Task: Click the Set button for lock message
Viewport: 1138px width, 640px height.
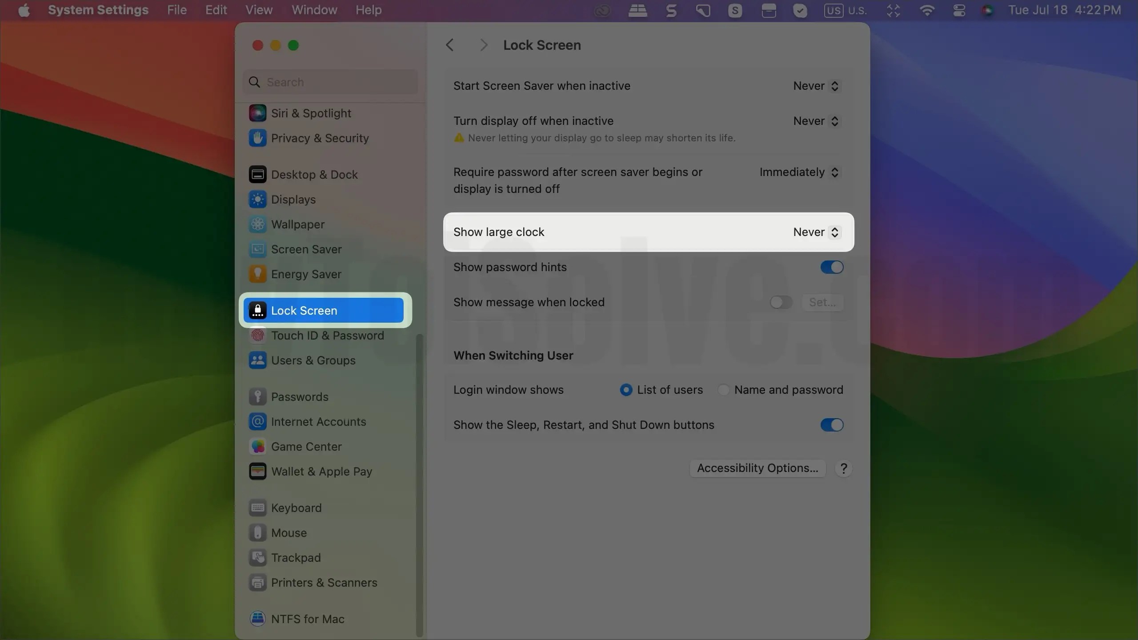Action: 823,302
